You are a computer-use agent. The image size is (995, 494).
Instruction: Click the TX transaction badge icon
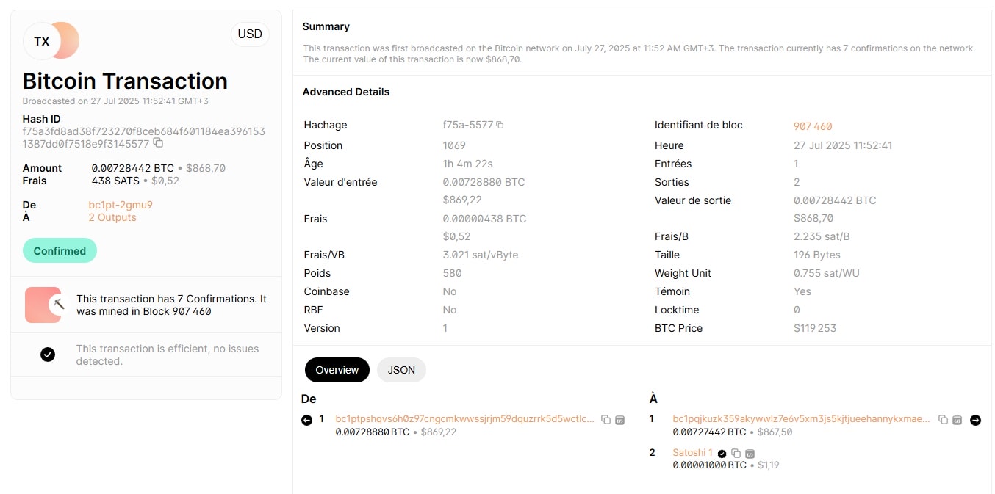[x=42, y=41]
